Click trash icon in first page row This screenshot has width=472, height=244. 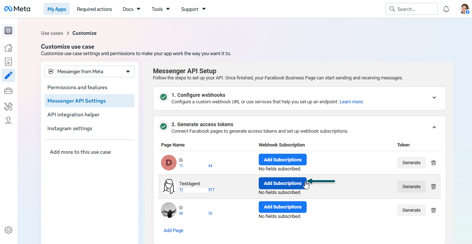tap(433, 163)
